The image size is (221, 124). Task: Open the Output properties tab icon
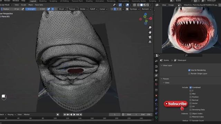[x=156, y=71]
